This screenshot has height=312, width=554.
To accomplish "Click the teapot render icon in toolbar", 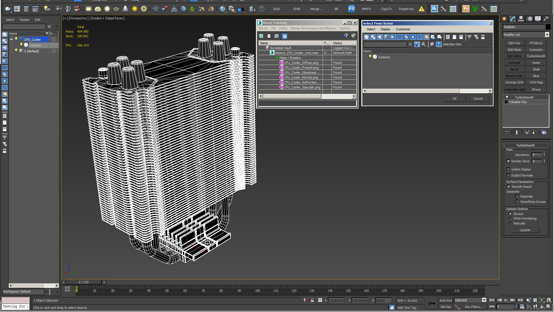I will (x=8, y=9).
